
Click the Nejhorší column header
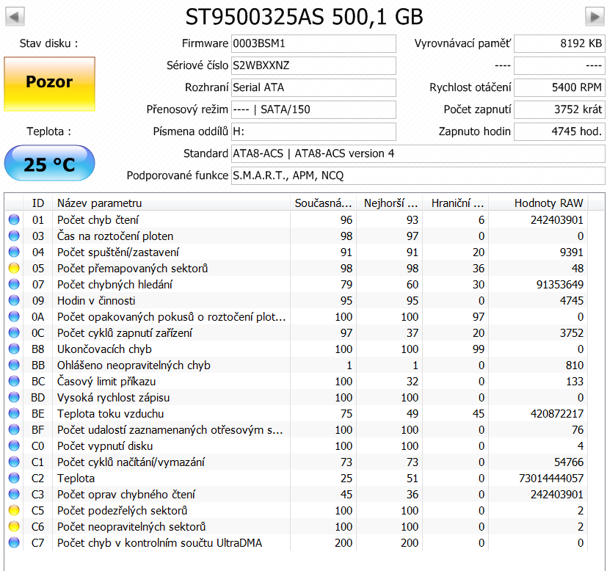390,203
